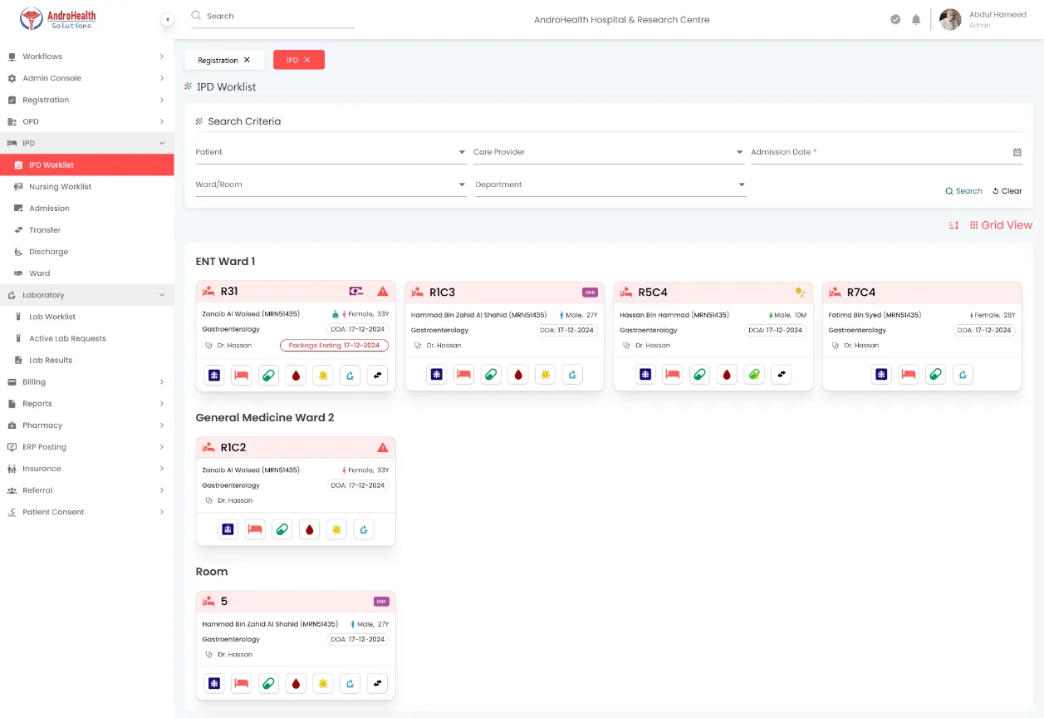Viewport: 1044px width, 718px height.
Task: Click the sort order icon beside Grid View
Action: pyautogui.click(x=954, y=225)
